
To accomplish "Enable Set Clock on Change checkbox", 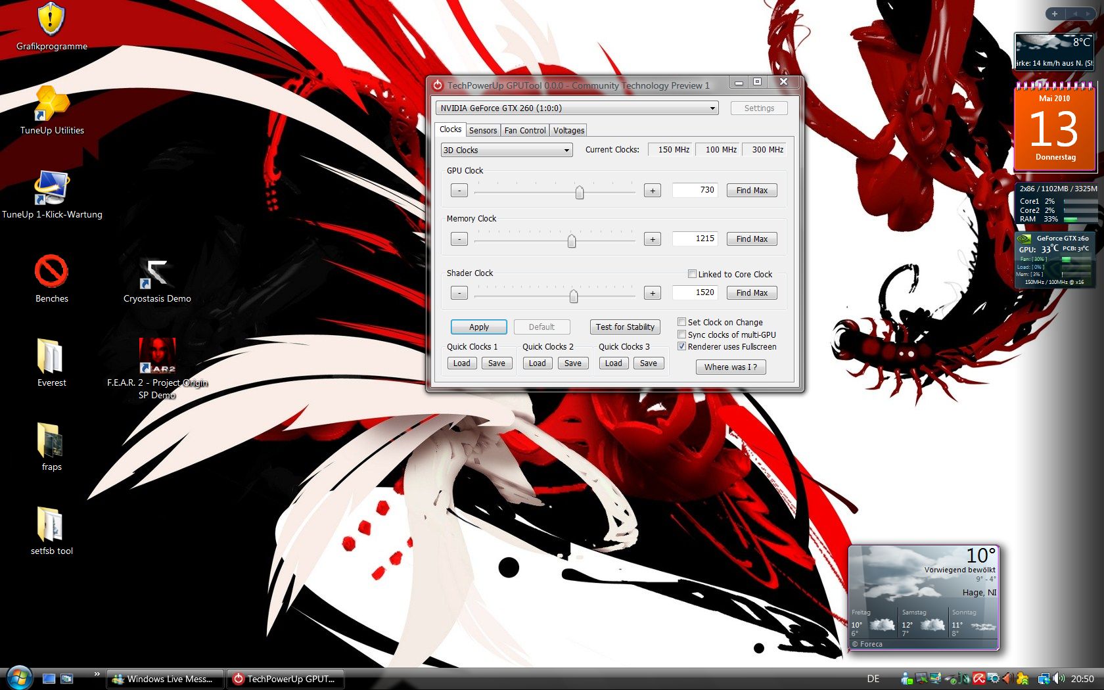I will pos(681,322).
